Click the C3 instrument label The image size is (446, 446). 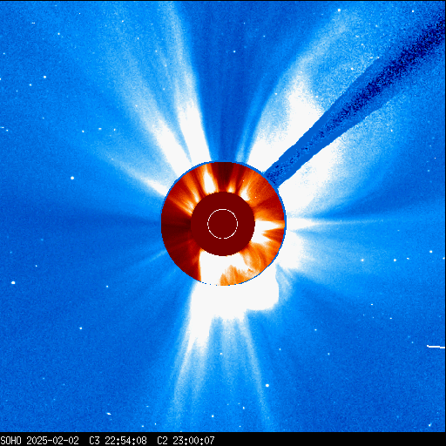pyautogui.click(x=94, y=441)
